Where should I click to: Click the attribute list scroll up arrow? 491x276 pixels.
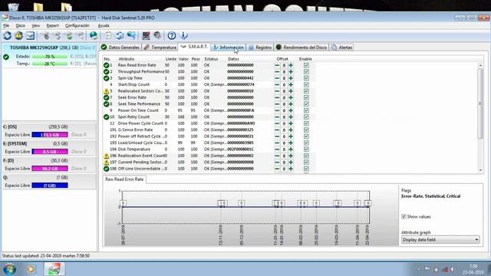[480, 65]
